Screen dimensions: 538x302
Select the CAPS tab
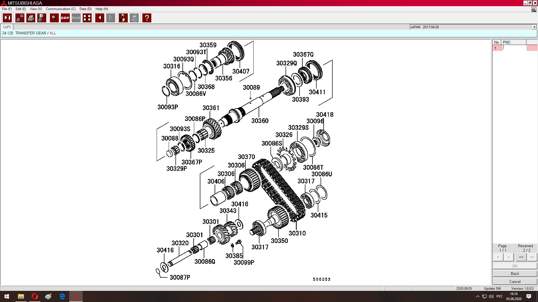[x=7, y=27]
